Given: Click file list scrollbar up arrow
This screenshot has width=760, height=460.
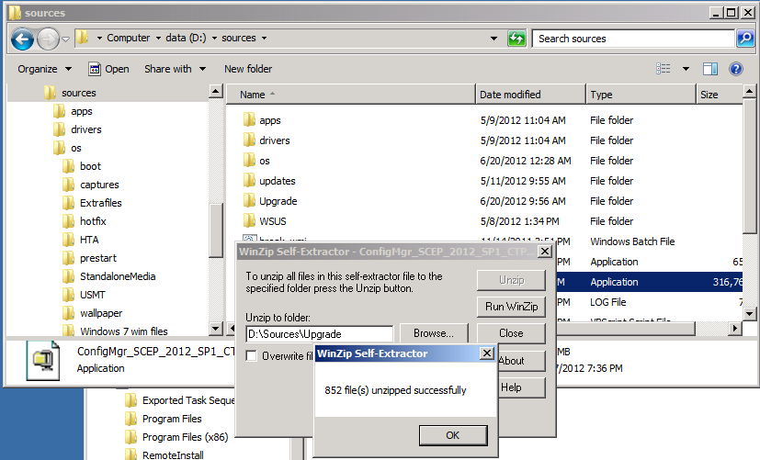Looking at the screenshot, I should (x=749, y=91).
